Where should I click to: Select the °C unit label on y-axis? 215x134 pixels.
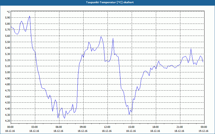[9, 12]
